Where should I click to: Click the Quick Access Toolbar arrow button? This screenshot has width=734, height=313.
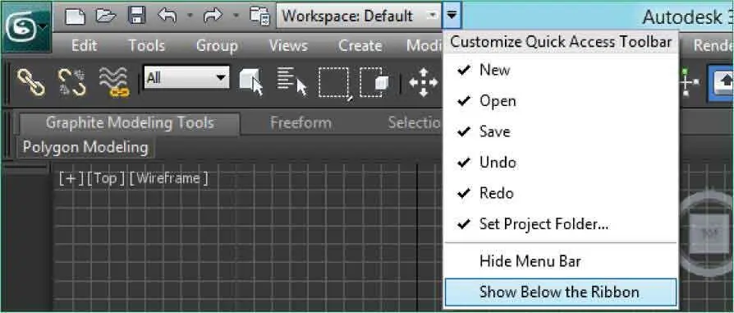click(x=452, y=16)
